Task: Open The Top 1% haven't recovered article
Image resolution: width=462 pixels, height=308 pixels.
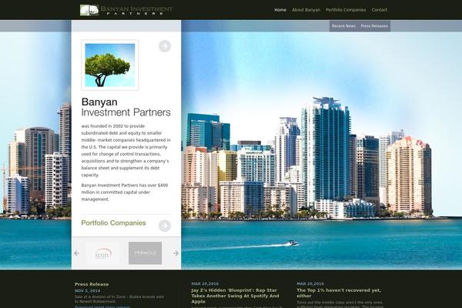Action: (x=339, y=293)
